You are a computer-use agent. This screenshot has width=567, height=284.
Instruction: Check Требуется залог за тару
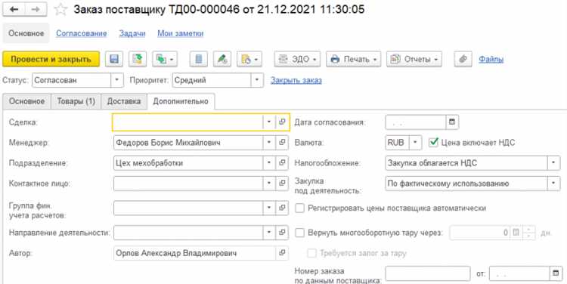pos(311,253)
